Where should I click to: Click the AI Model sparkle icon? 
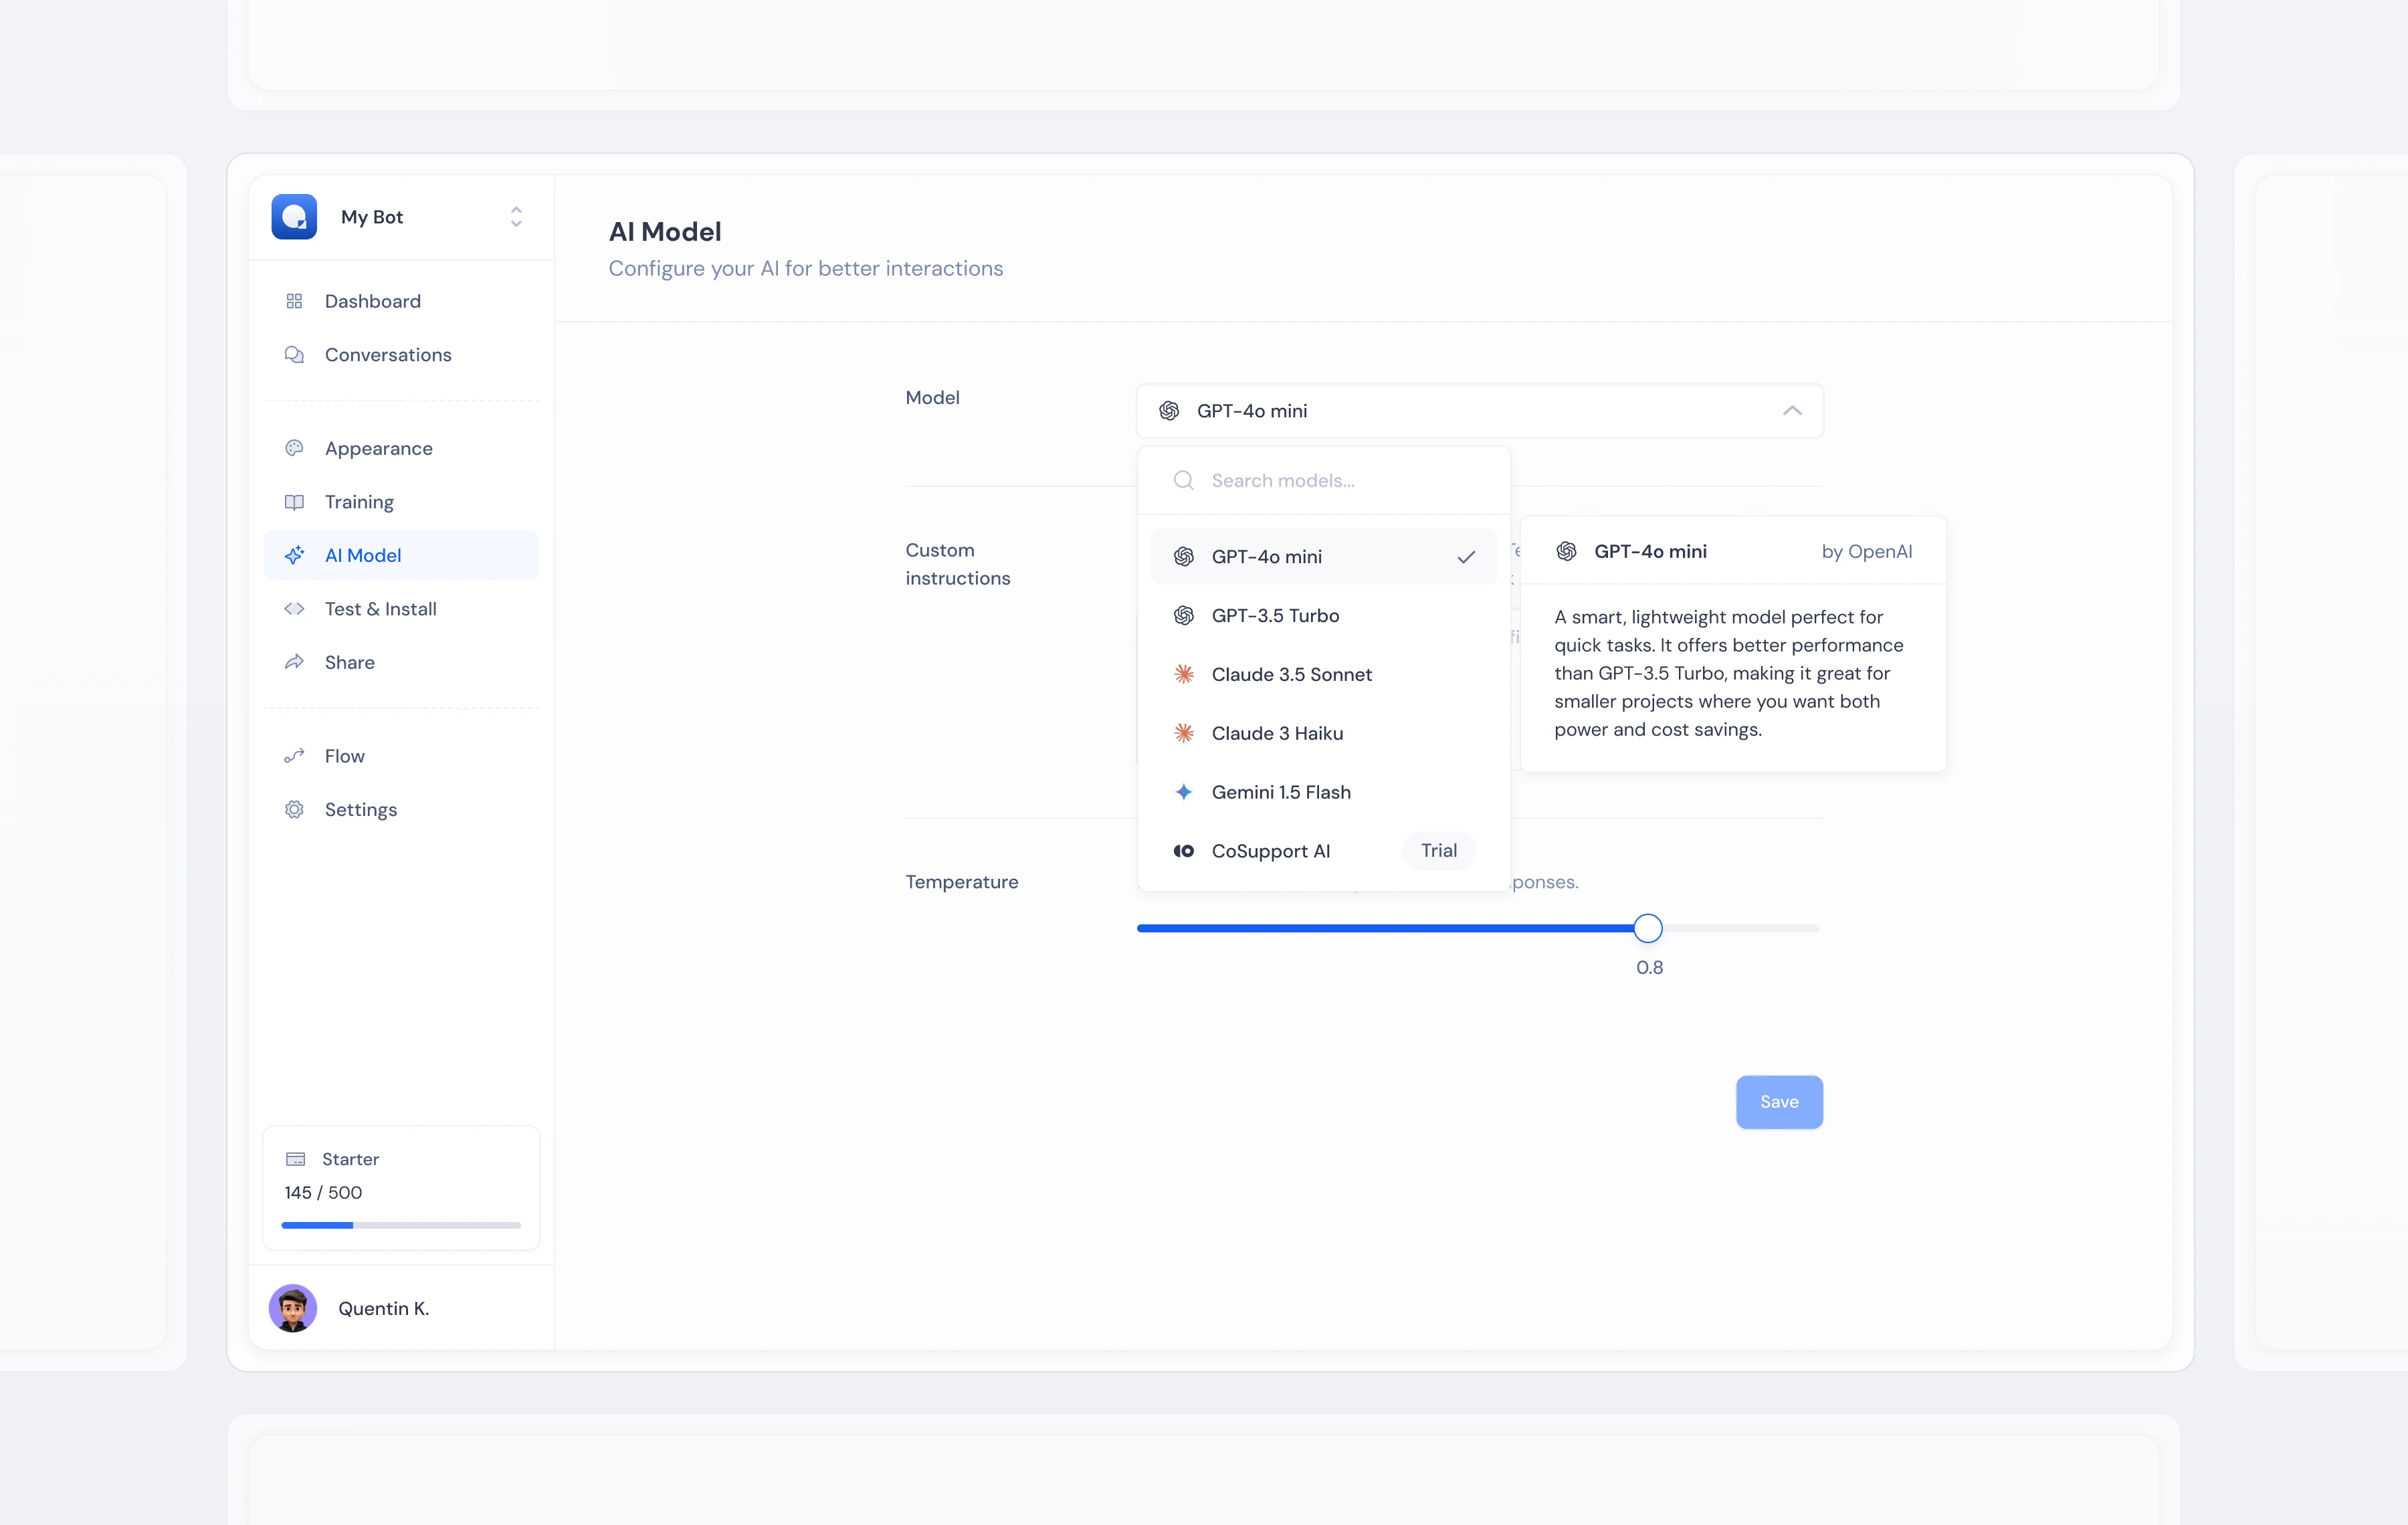pyautogui.click(x=294, y=555)
